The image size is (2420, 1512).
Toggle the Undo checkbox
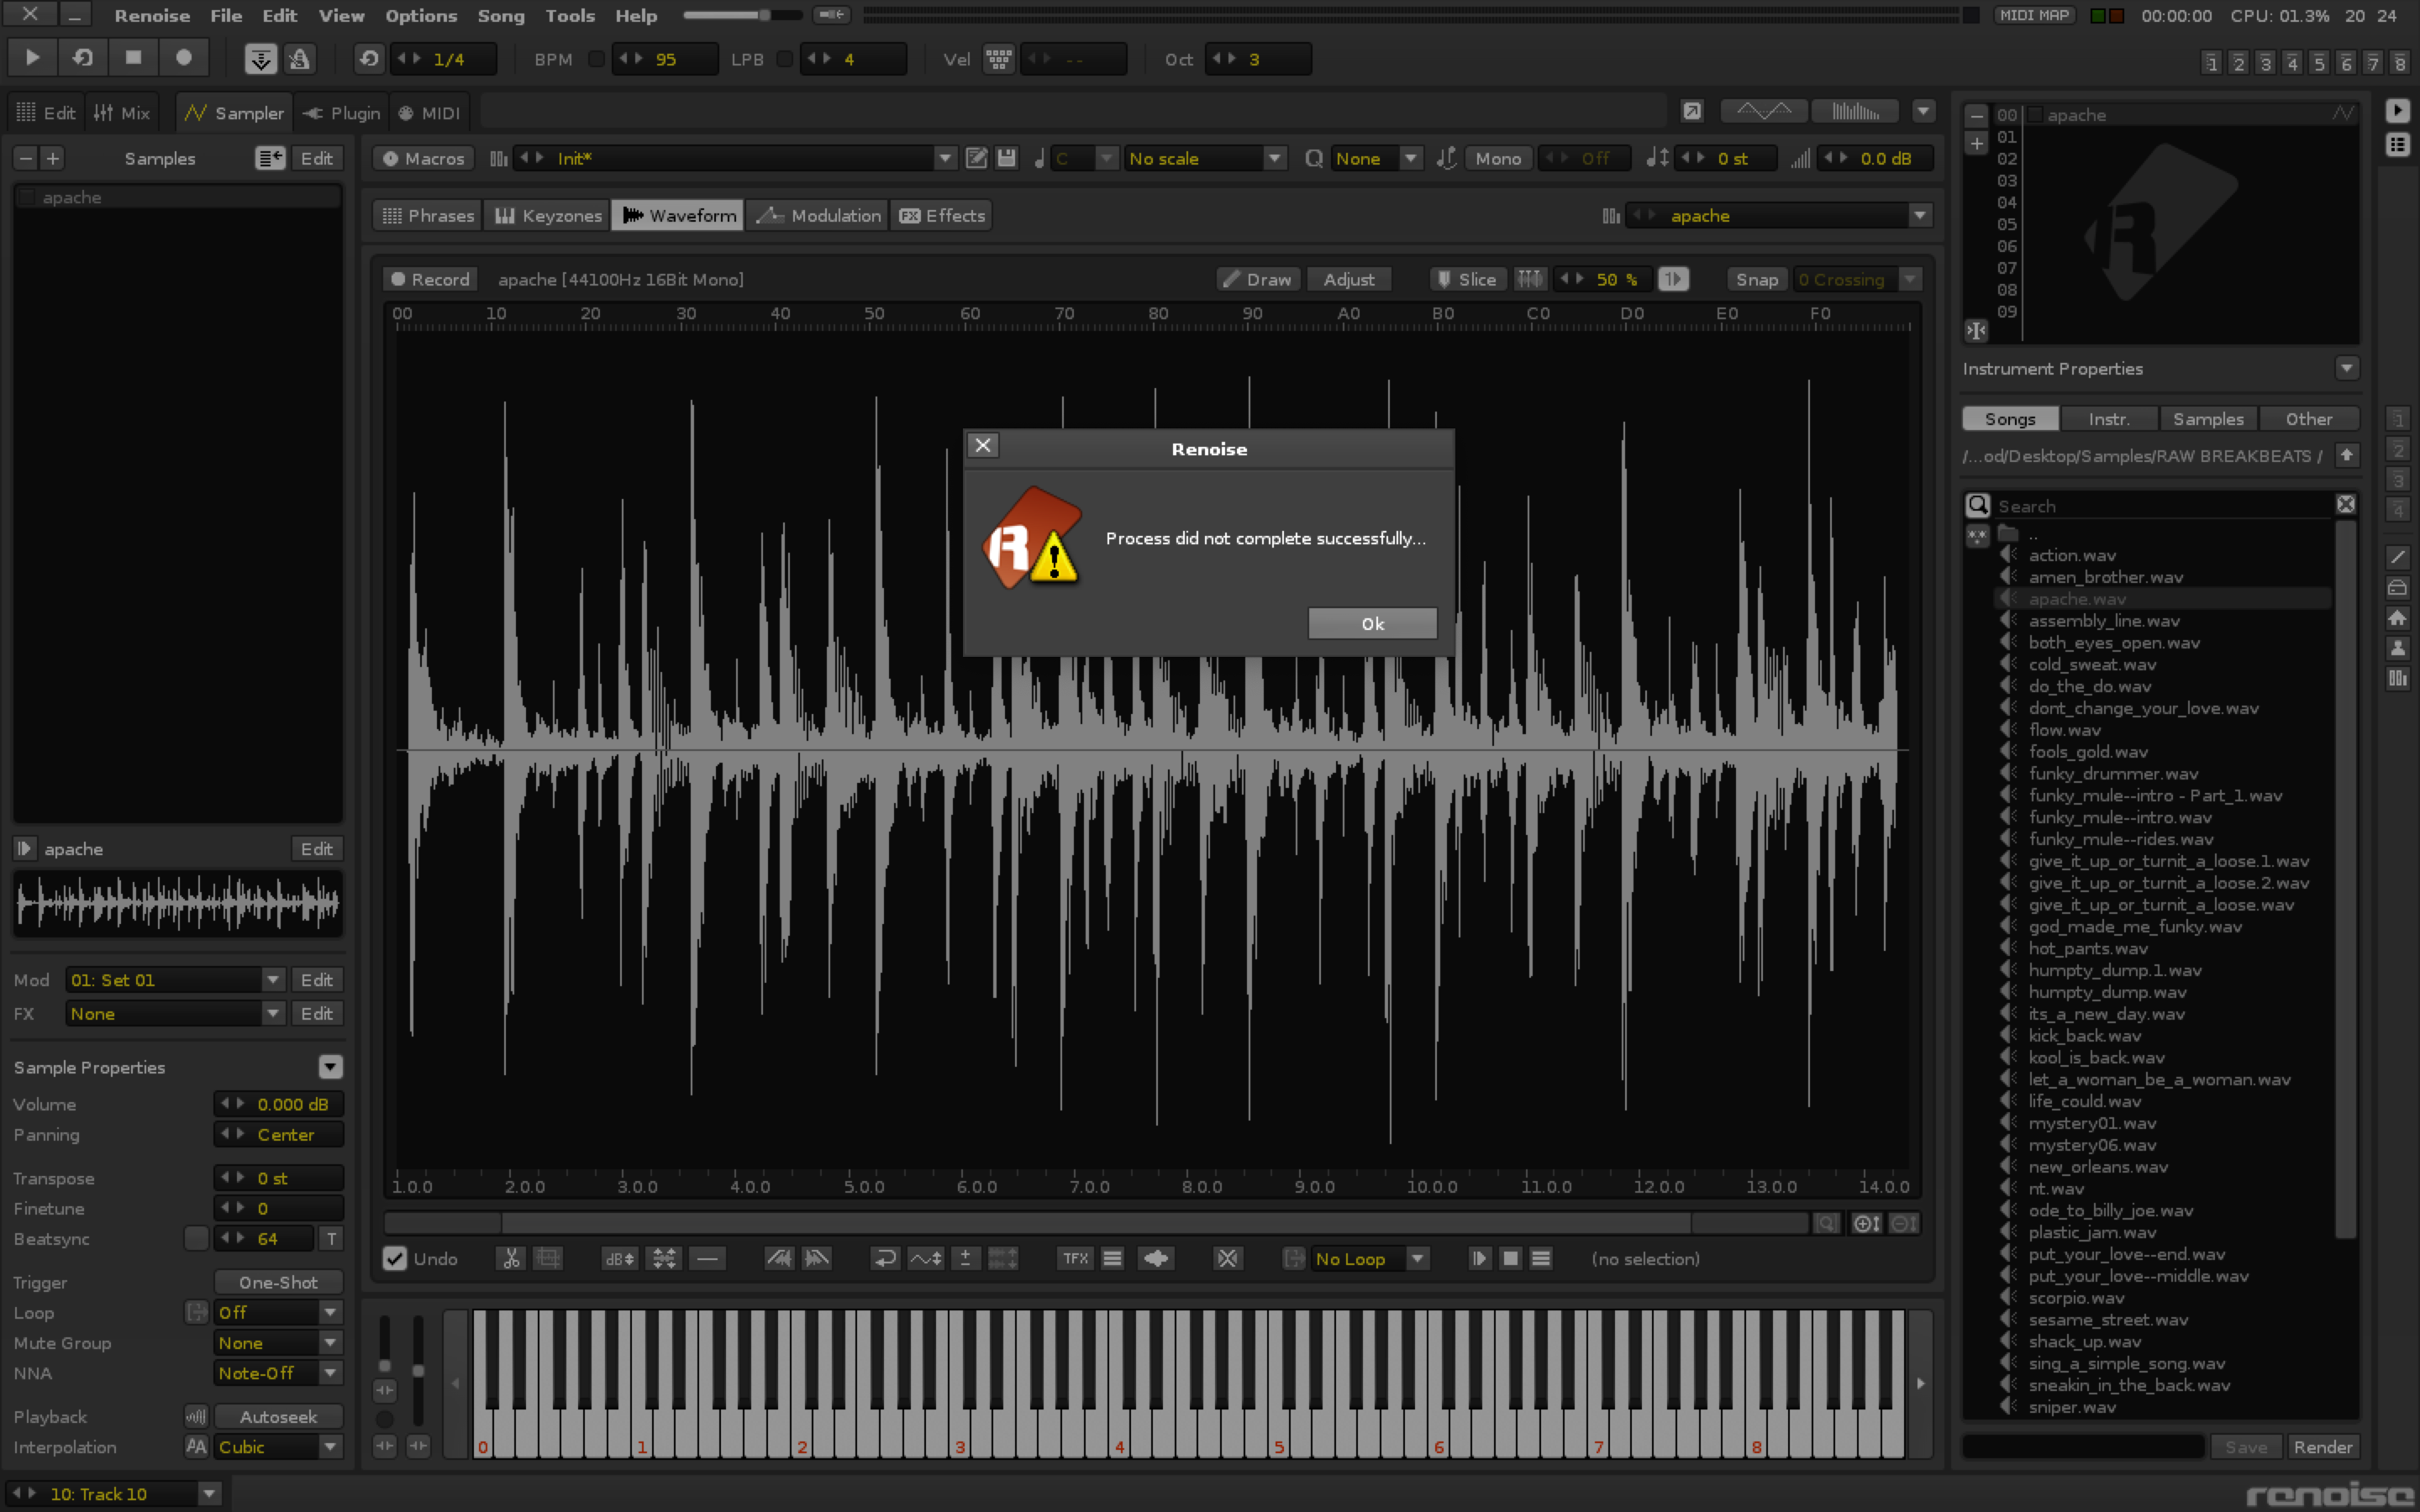395,1258
